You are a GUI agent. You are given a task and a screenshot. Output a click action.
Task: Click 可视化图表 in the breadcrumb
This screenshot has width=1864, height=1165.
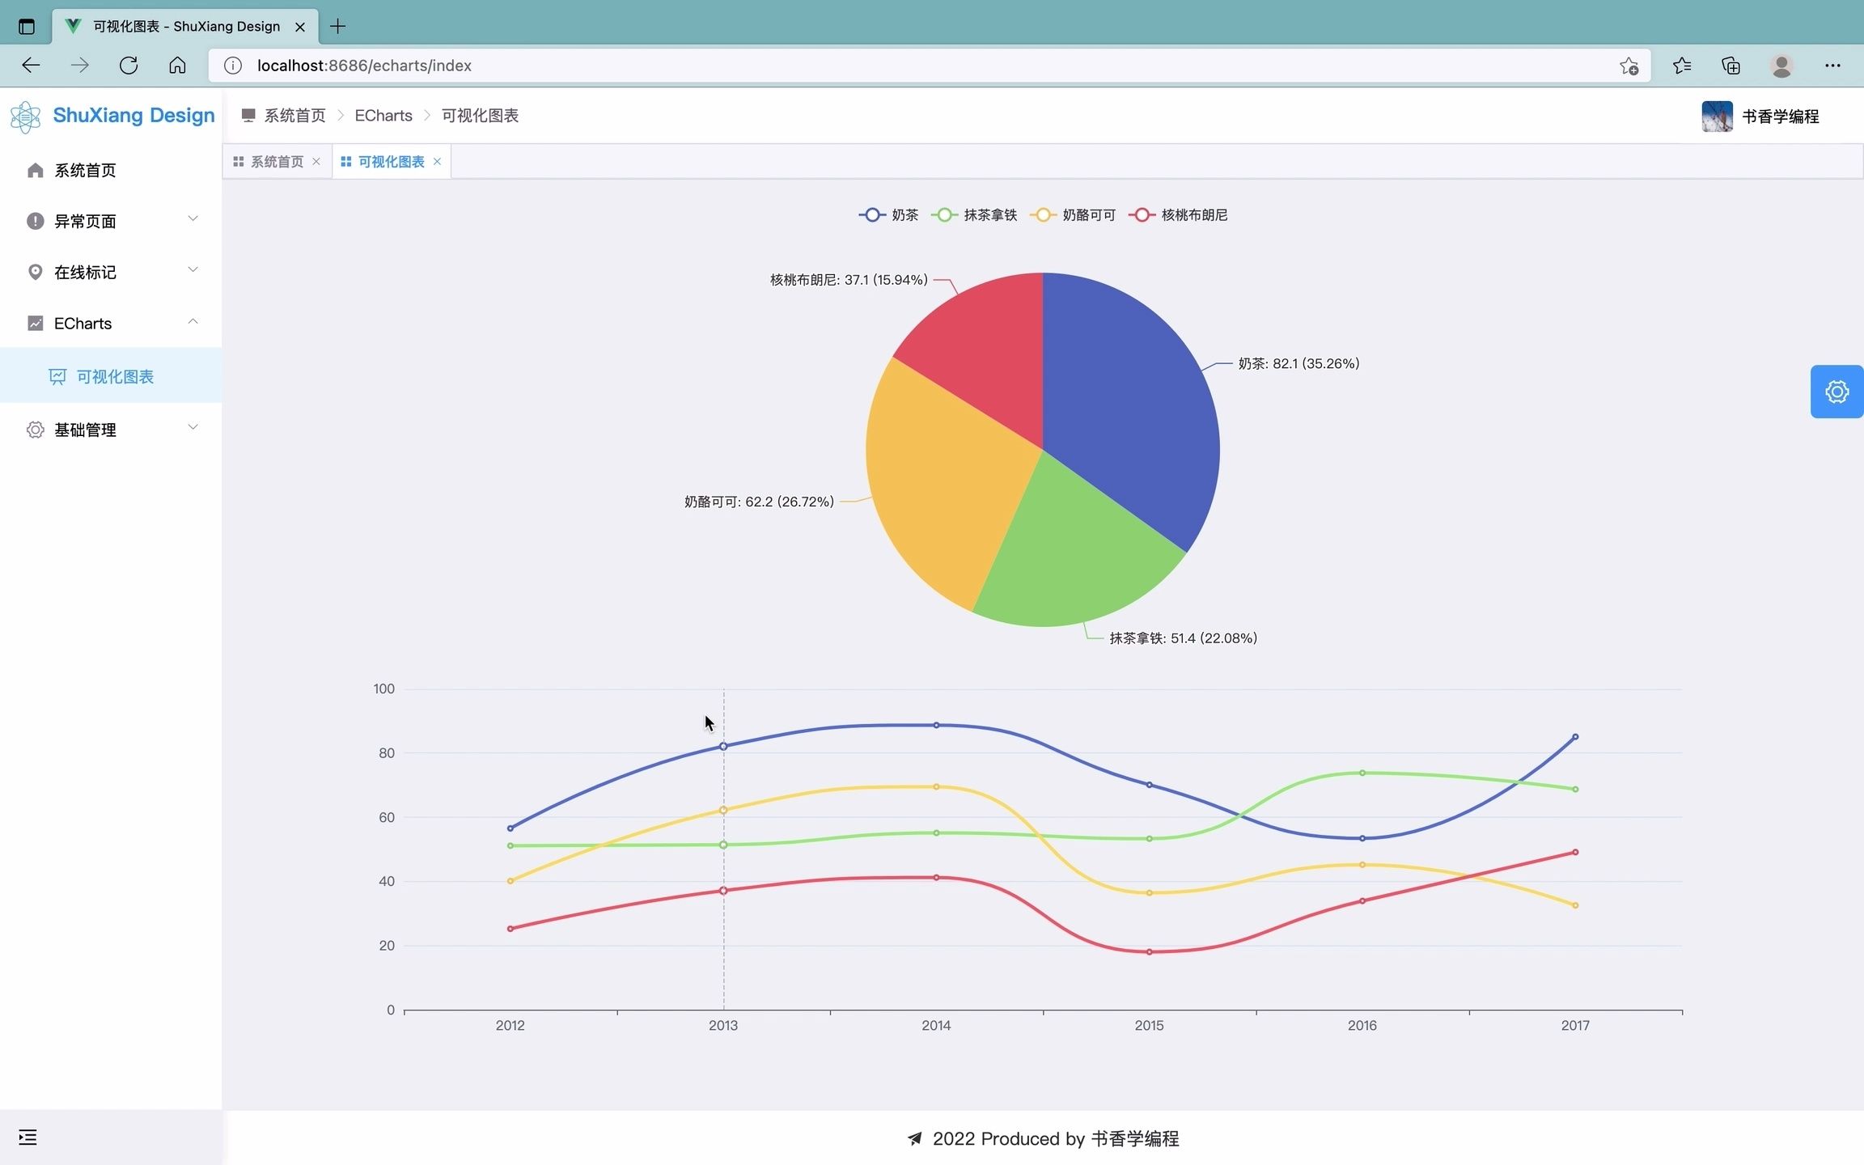tap(480, 116)
